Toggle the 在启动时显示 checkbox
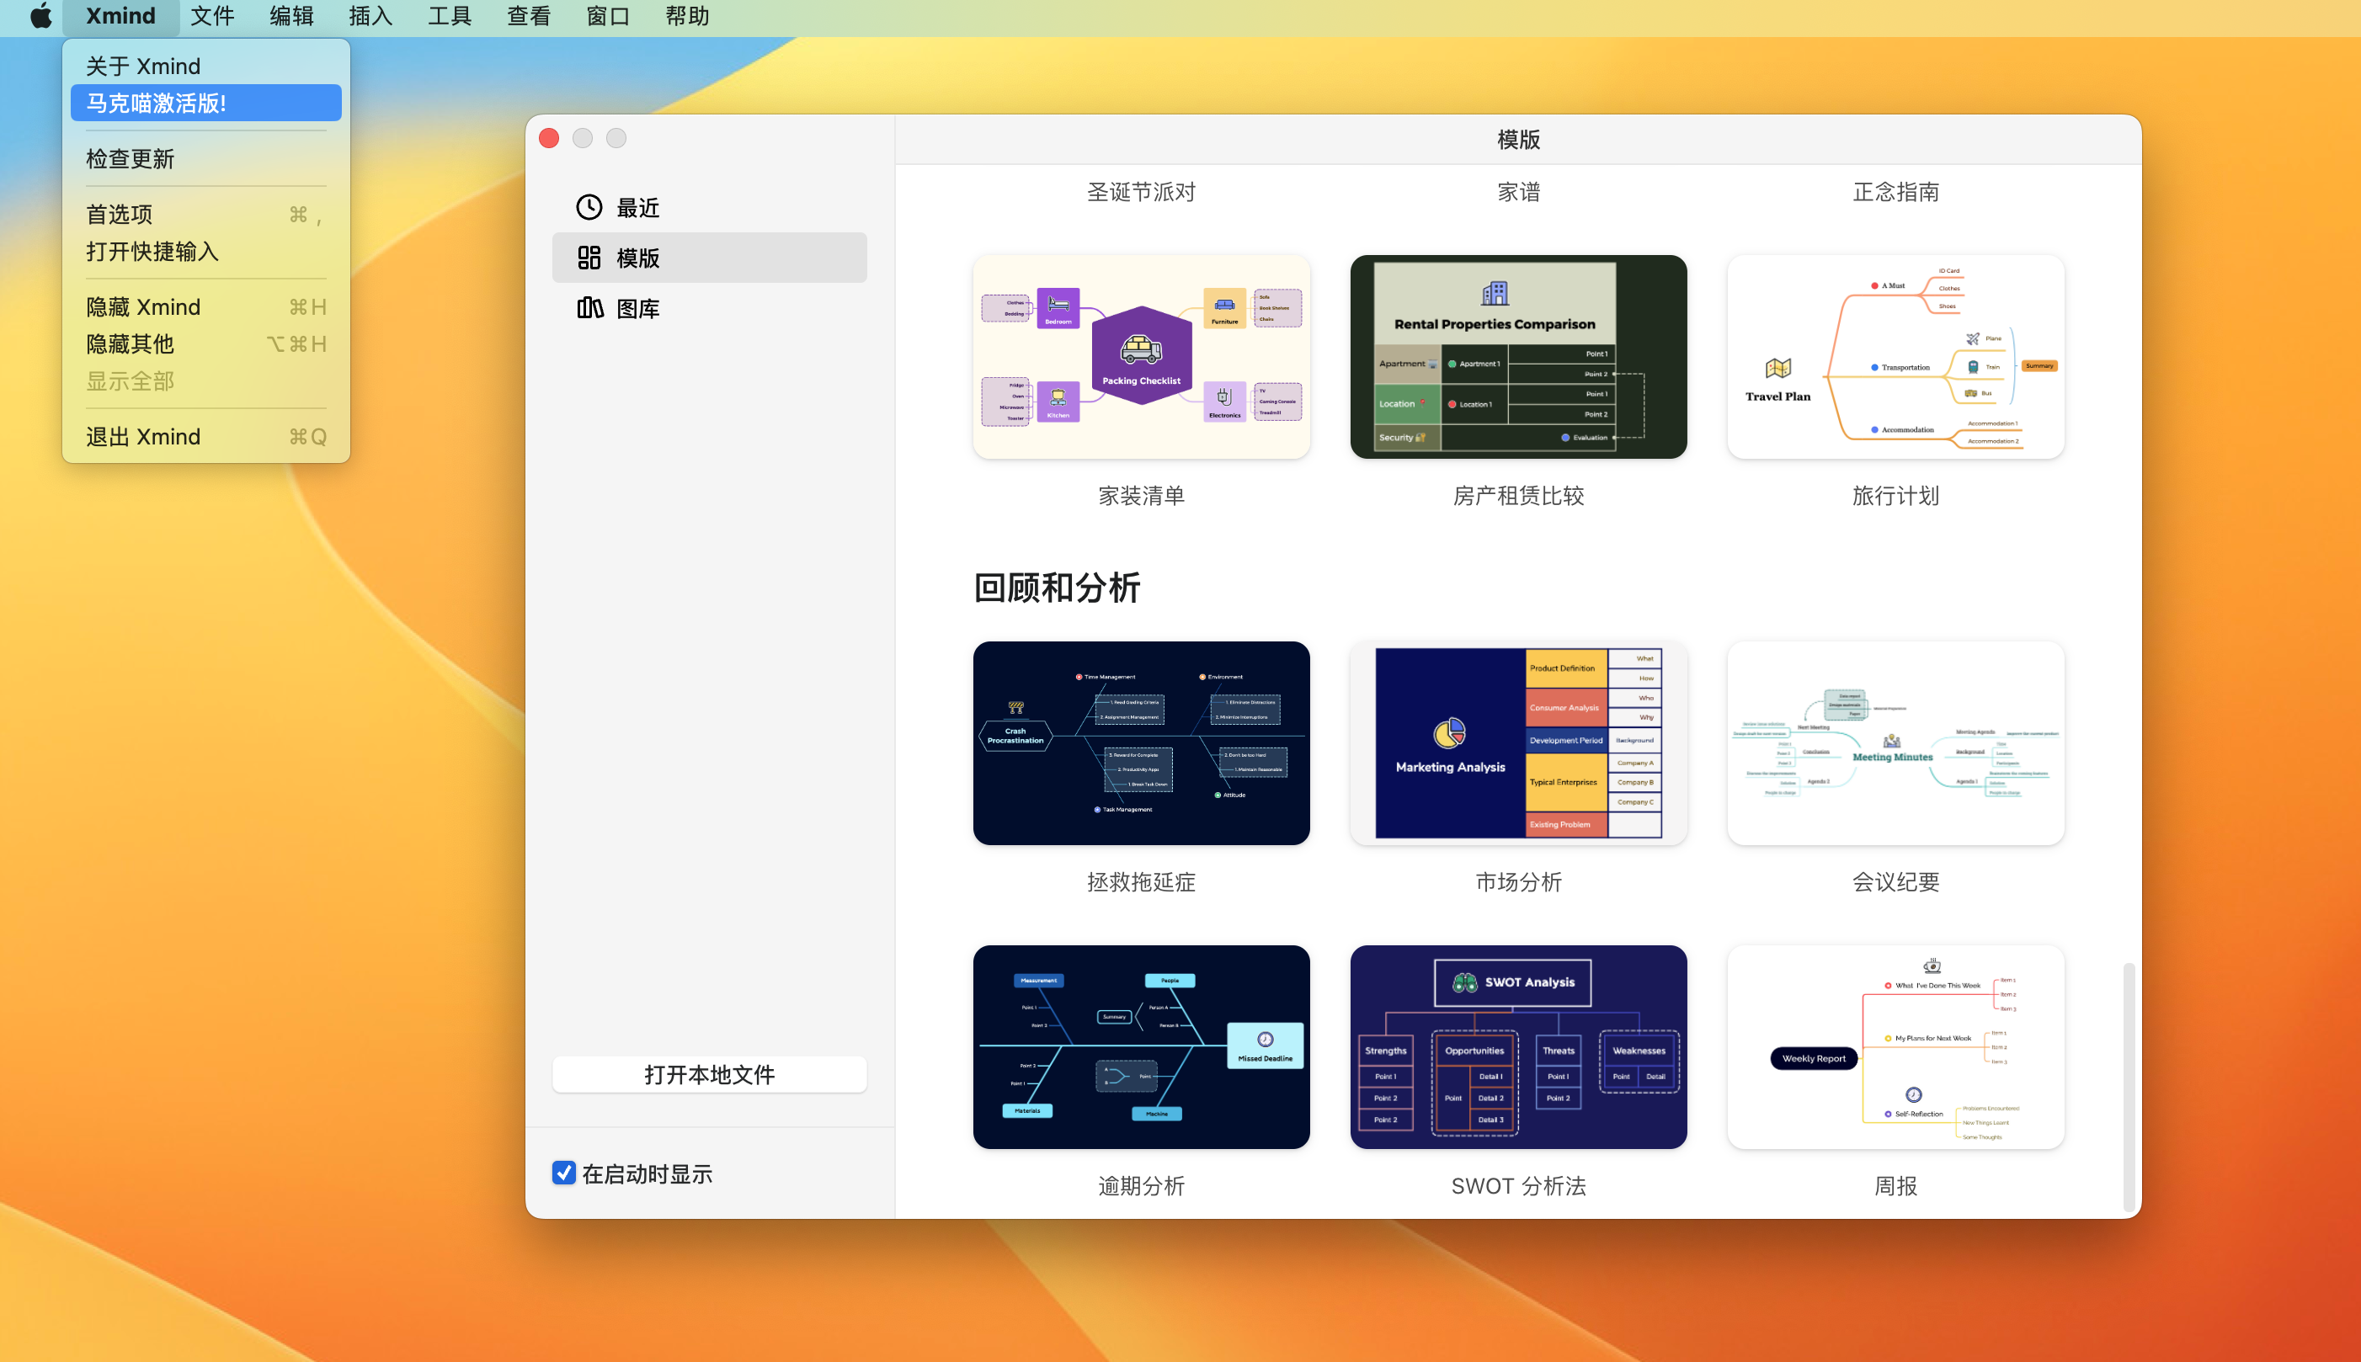Image resolution: width=2361 pixels, height=1362 pixels. (x=563, y=1172)
